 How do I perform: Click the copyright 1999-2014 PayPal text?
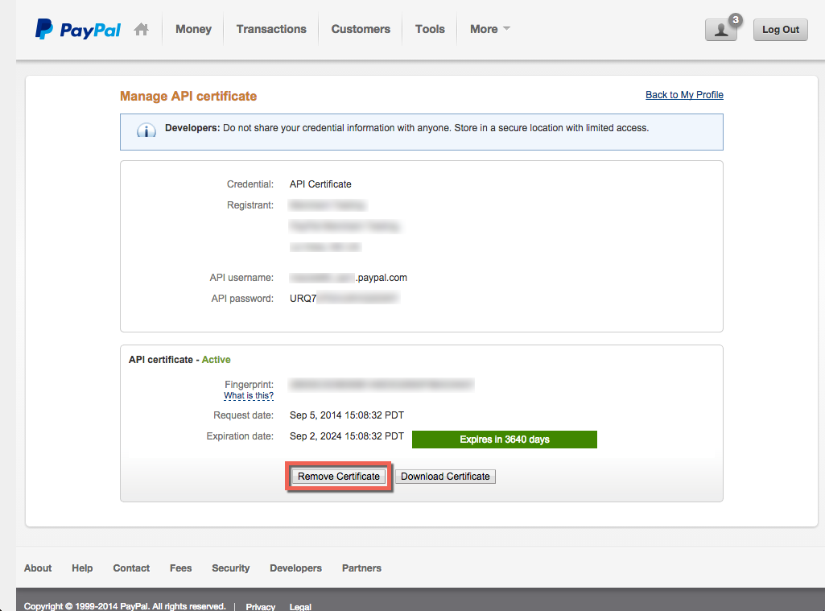tap(125, 606)
